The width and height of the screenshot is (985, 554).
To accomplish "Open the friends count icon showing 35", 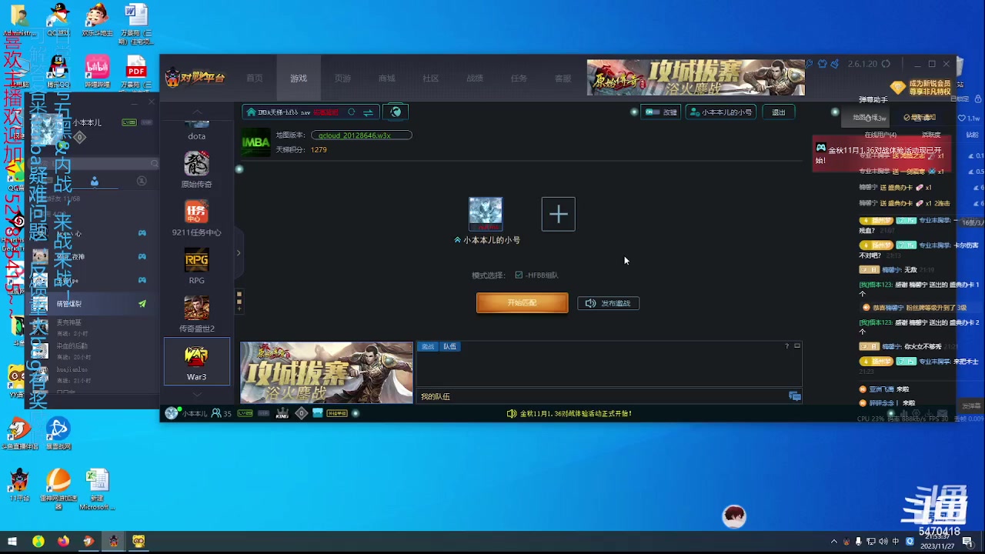I will (221, 414).
